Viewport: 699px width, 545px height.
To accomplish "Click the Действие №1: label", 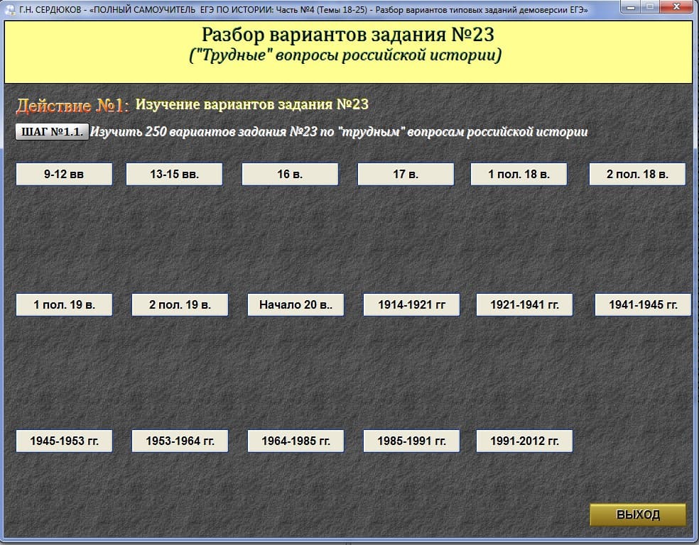I will pyautogui.click(x=72, y=106).
